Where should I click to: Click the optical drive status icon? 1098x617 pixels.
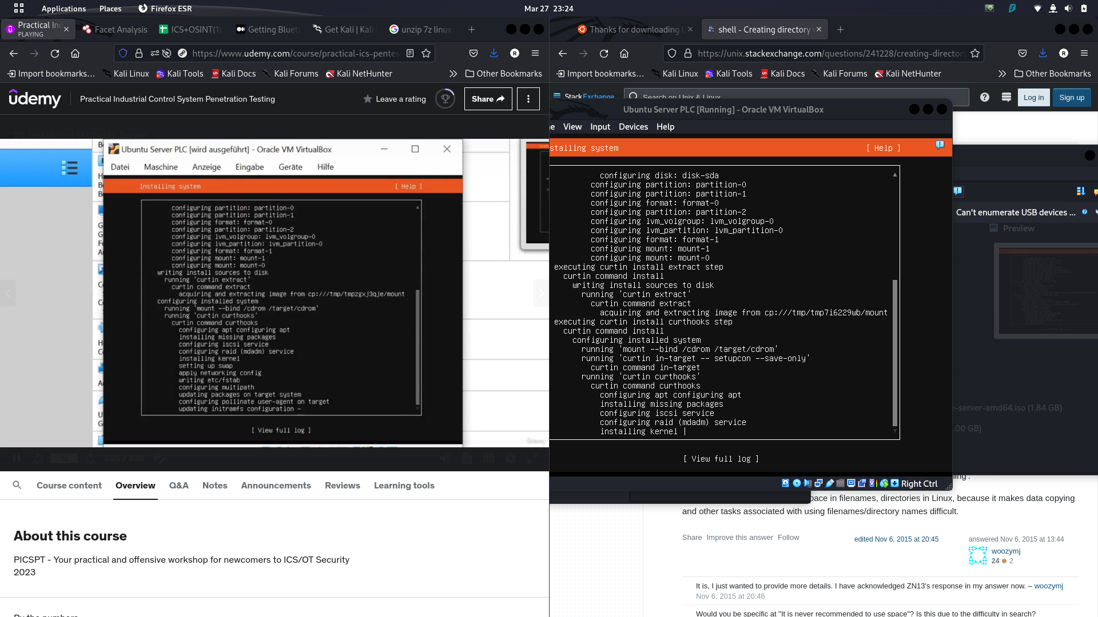pos(797,483)
